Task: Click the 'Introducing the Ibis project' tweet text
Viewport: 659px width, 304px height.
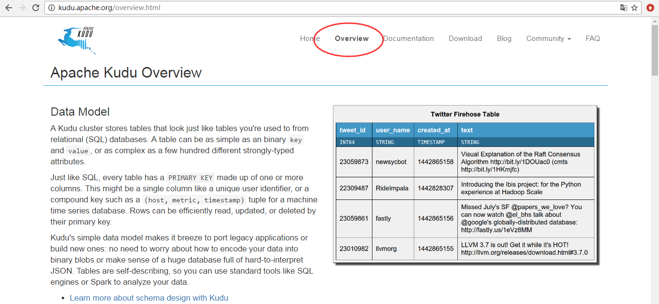Action: coord(521,188)
